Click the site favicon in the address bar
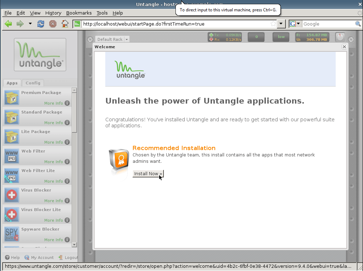The image size is (363, 271). point(77,24)
